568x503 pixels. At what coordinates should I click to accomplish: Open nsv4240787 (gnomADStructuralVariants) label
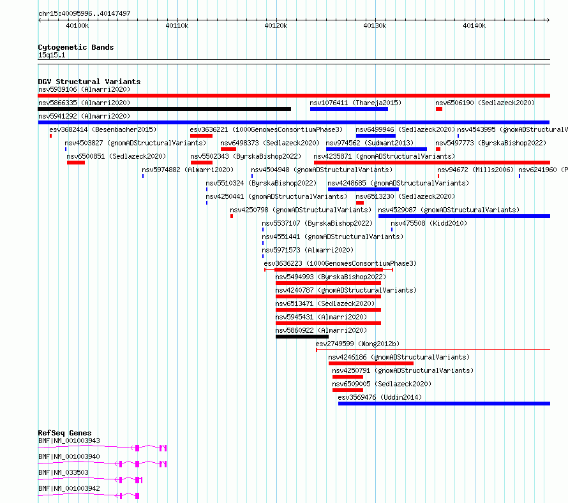point(346,290)
